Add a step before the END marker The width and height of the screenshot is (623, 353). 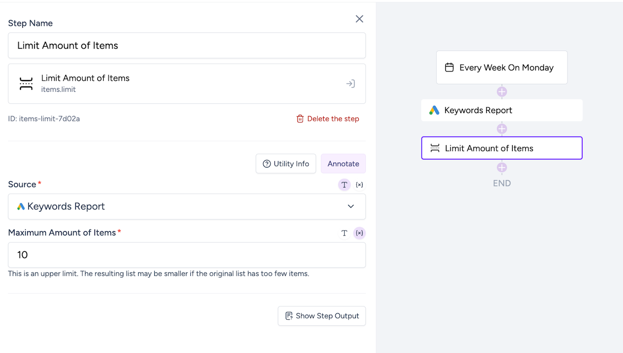(502, 168)
